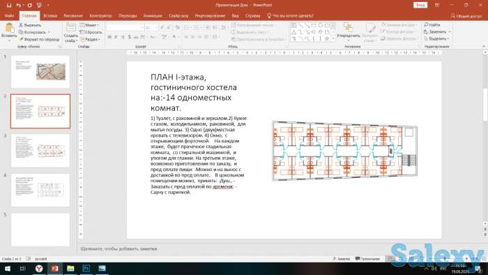
Task: Select the text box shape in the gallery
Action: (293, 25)
